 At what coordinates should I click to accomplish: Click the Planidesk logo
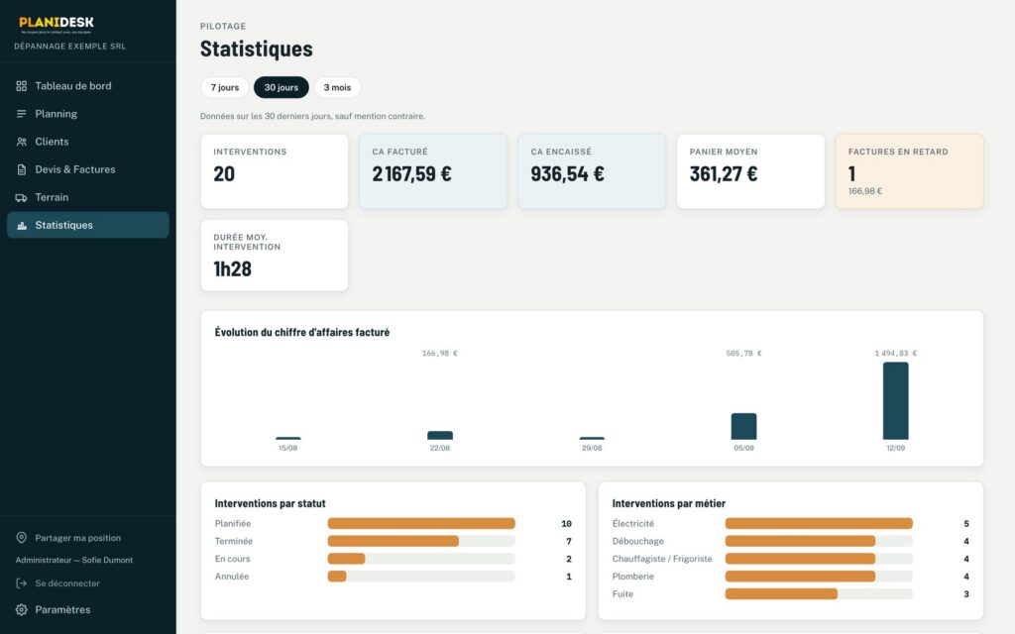coord(56,25)
